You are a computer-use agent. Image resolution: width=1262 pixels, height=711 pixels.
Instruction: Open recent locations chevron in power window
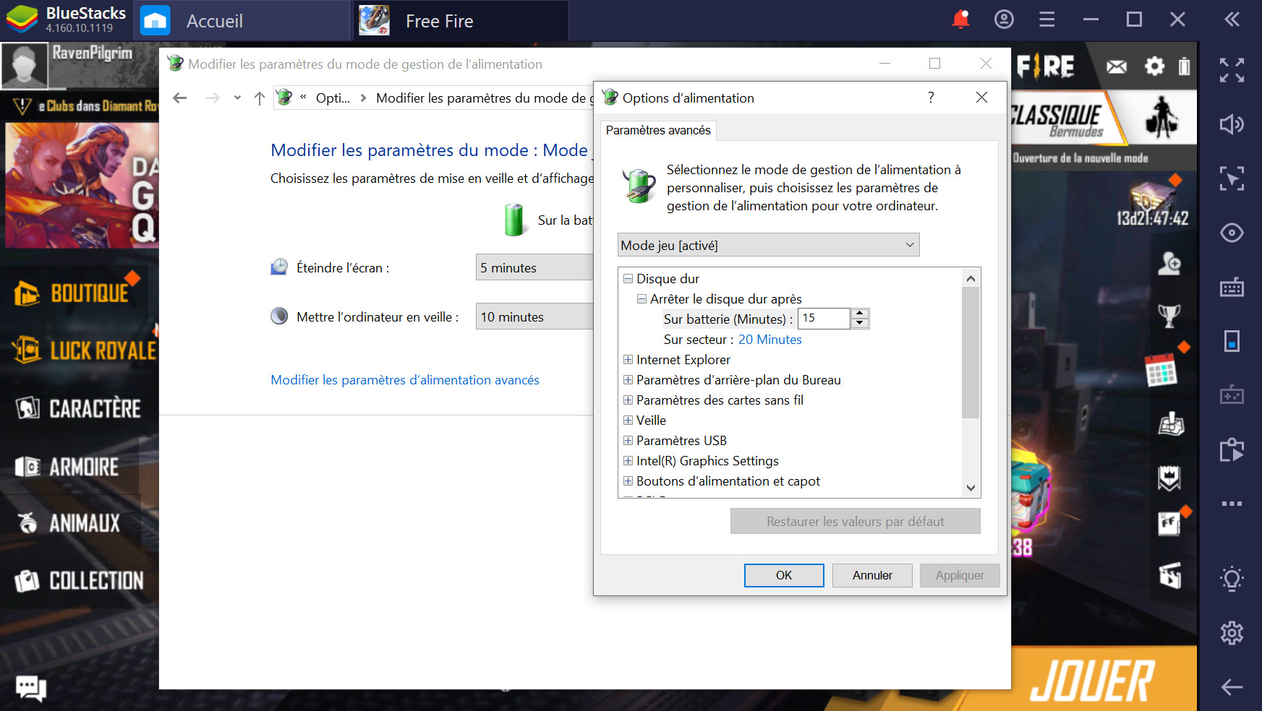(x=237, y=98)
